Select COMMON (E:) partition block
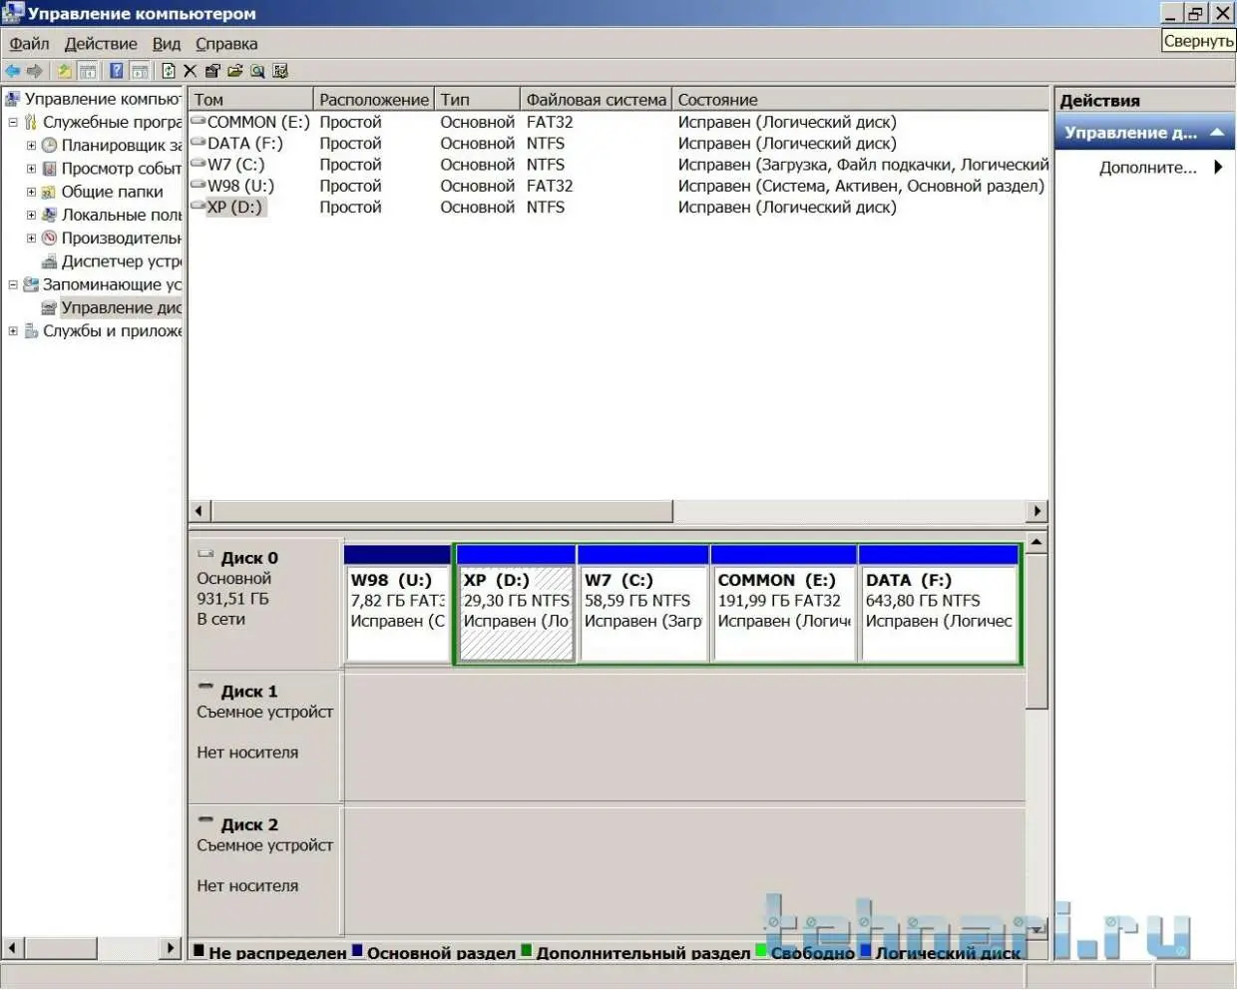 (x=784, y=604)
